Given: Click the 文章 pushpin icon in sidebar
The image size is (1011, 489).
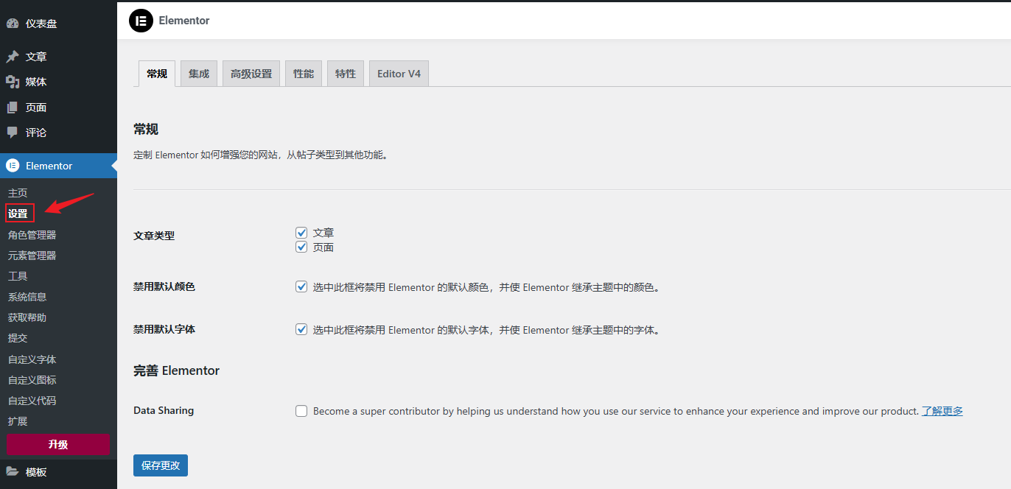Looking at the screenshot, I should click(13, 57).
